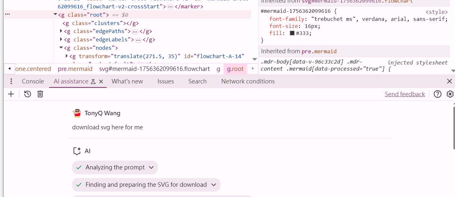Expand the edgeLabels group node
Viewport: 455px width, 197px height.
[61, 39]
